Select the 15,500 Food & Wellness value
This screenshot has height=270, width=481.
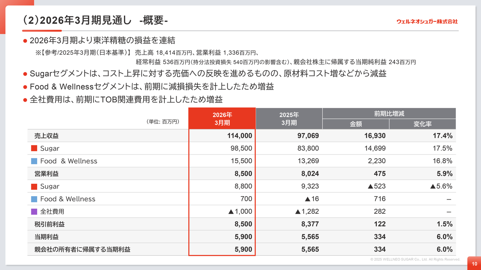pos(241,161)
